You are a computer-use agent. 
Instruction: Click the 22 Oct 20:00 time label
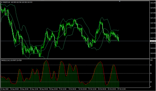click(x=112, y=89)
